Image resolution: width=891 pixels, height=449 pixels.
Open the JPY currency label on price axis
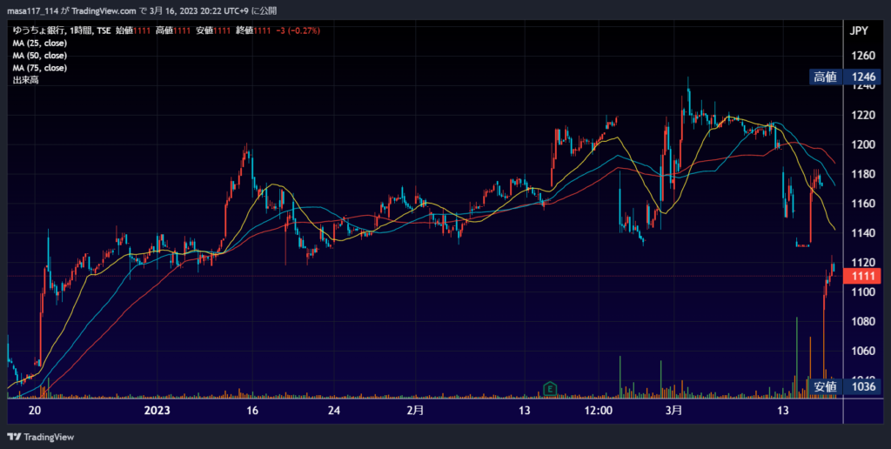859,30
